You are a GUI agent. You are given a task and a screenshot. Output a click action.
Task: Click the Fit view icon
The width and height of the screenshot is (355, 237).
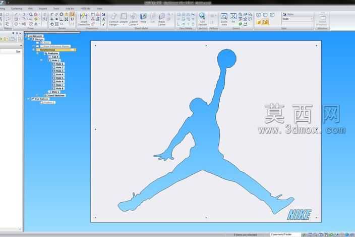233,18
